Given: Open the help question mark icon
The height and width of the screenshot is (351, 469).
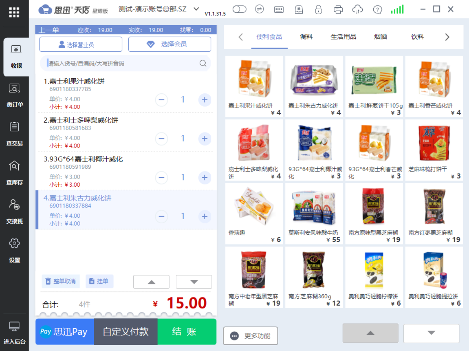Looking at the screenshot, I should pyautogui.click(x=377, y=10).
